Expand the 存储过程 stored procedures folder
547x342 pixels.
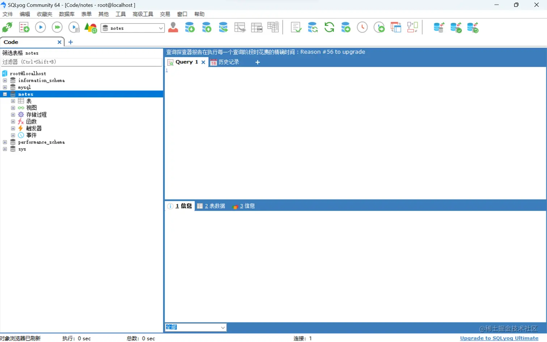pos(13,115)
